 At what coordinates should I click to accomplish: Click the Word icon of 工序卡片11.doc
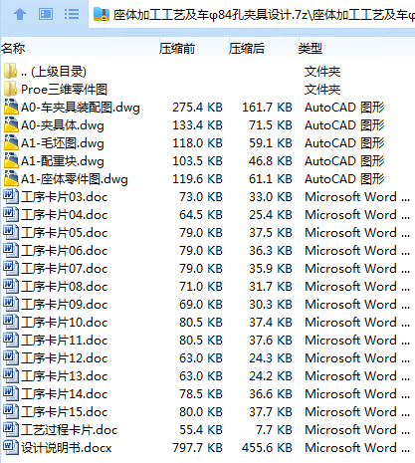point(11,340)
